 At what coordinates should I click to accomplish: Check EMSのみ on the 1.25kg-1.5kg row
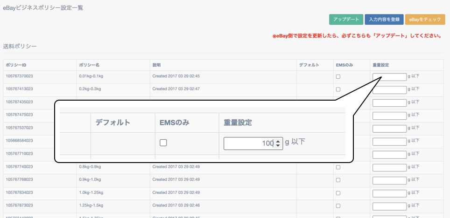point(338,206)
